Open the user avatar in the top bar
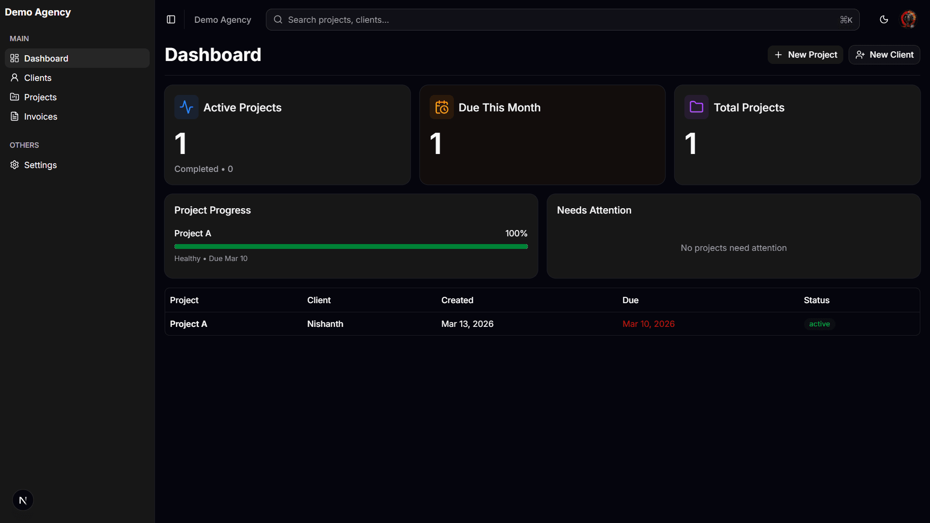Image resolution: width=930 pixels, height=523 pixels. (x=908, y=19)
